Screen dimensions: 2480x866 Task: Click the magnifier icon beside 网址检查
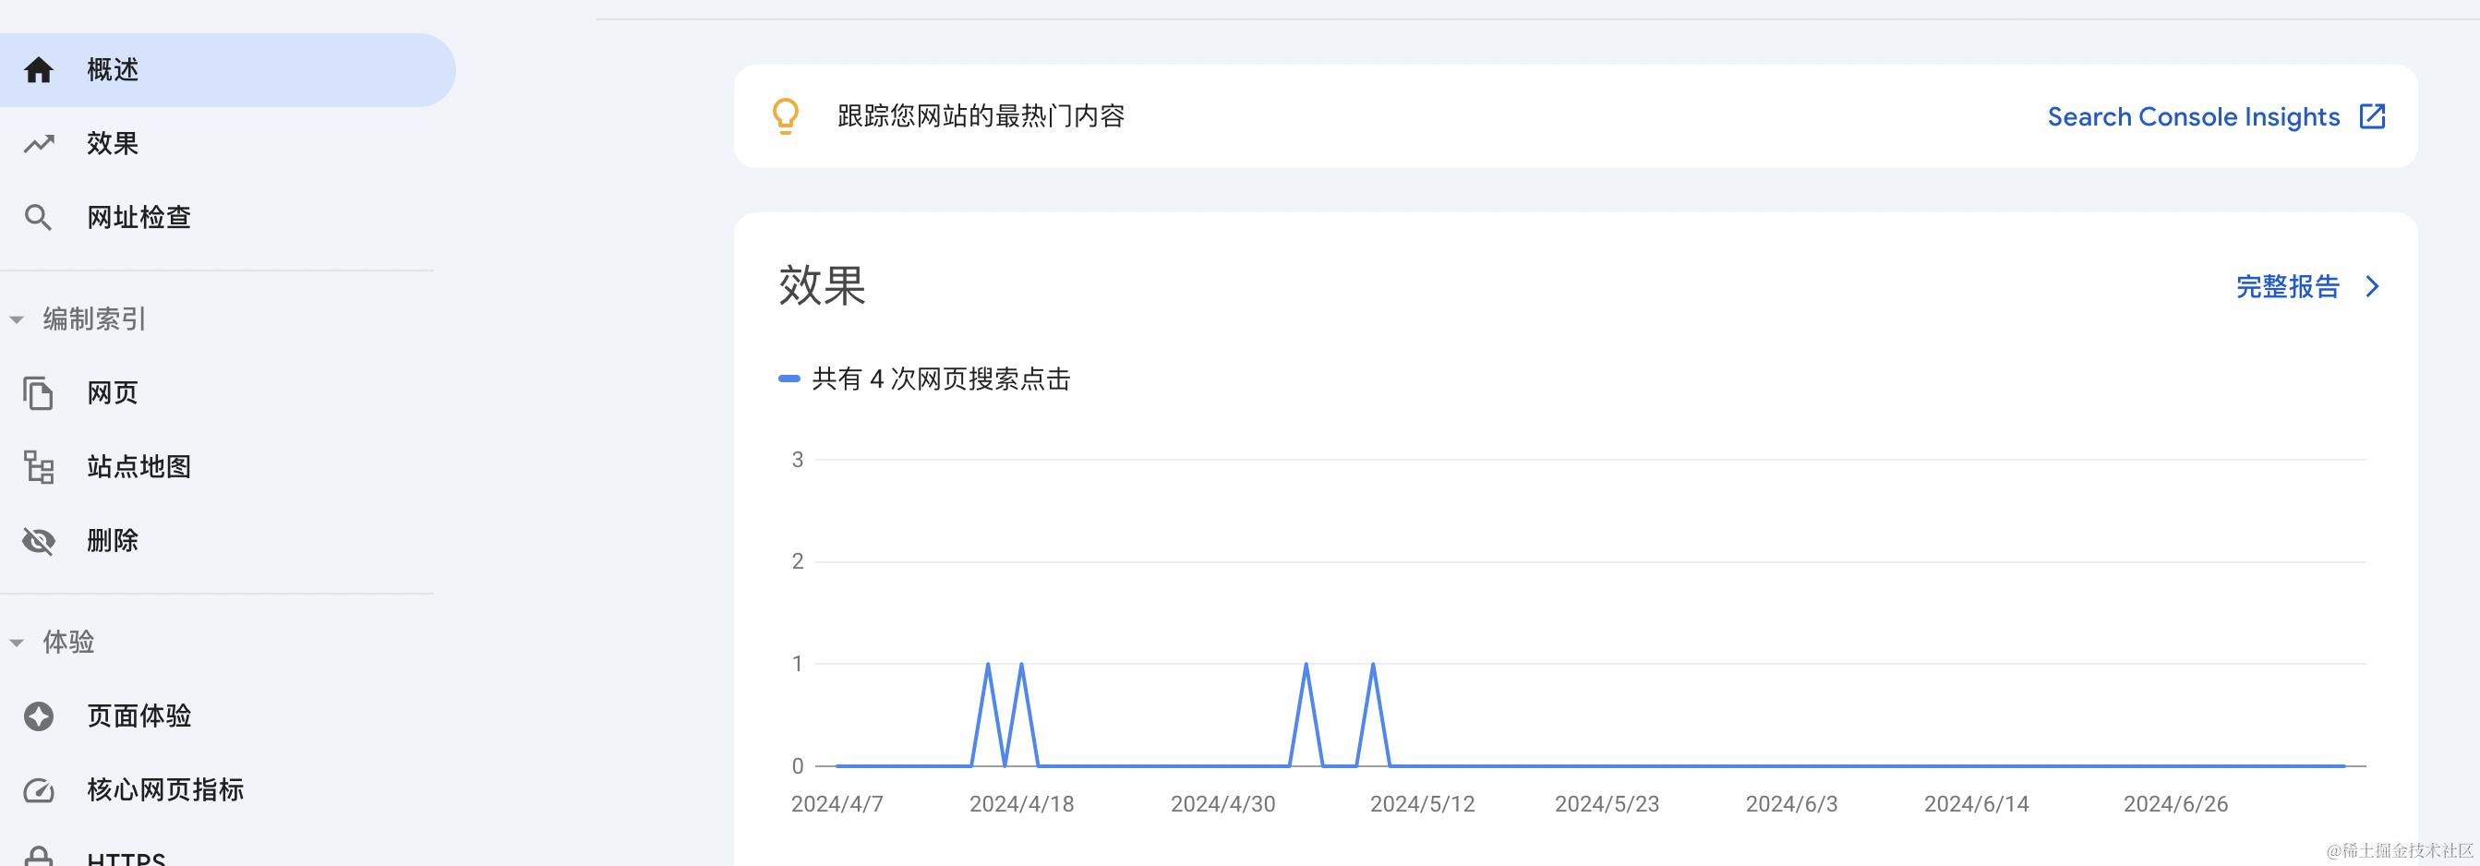39,218
